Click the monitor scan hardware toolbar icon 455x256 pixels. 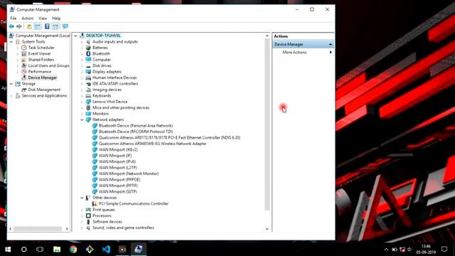point(65,27)
